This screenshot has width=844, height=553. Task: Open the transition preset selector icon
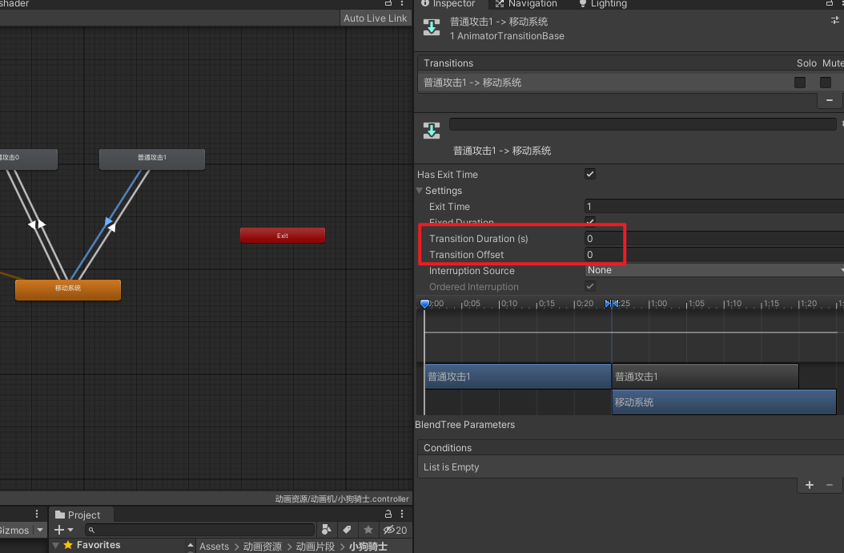click(x=835, y=21)
